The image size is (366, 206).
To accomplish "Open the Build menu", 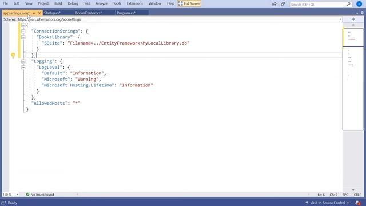I will pos(58,3).
